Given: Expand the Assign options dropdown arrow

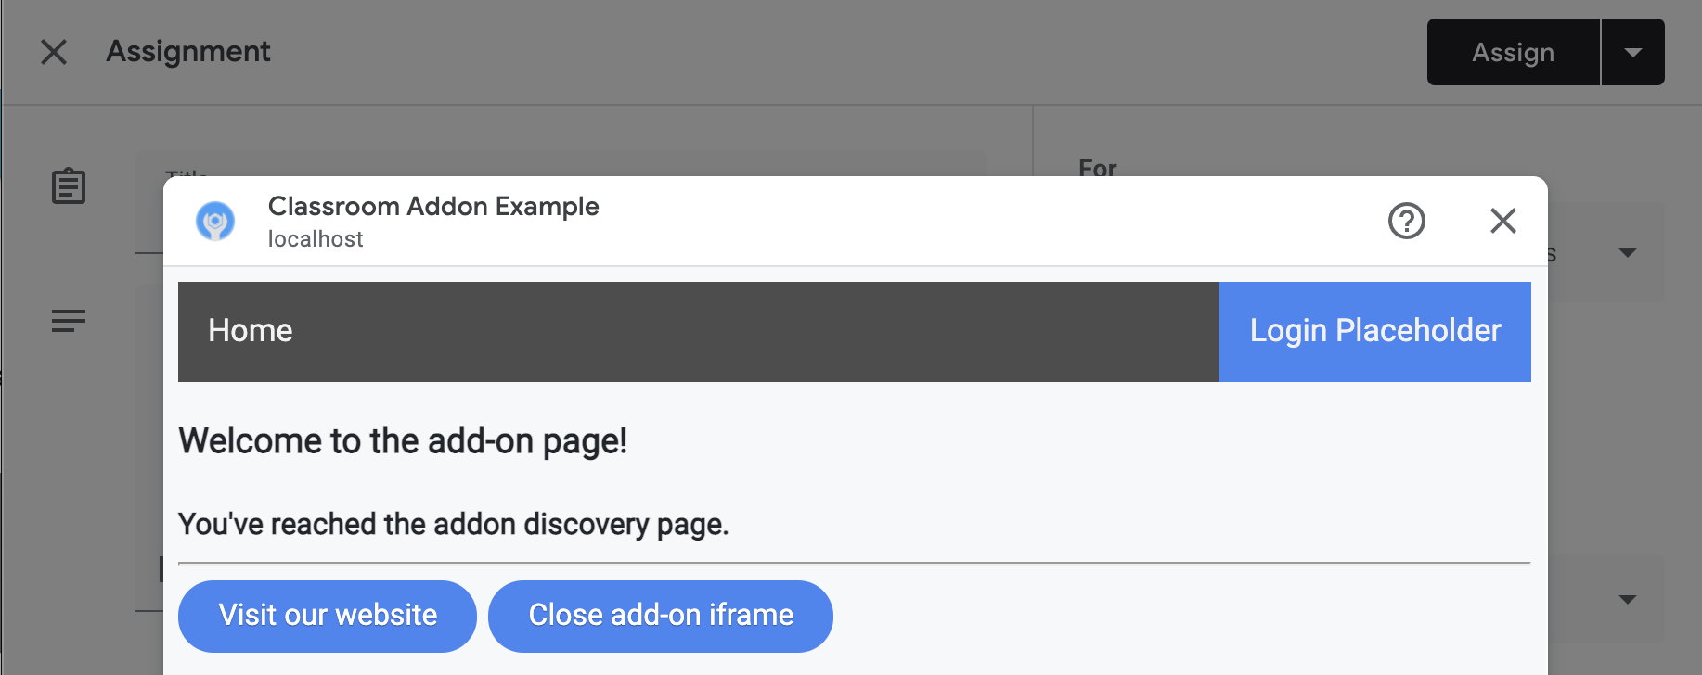Looking at the screenshot, I should click(x=1633, y=52).
